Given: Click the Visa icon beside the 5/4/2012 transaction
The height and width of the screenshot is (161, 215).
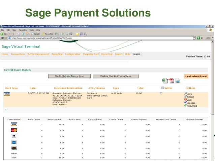Looking at the screenshot, I should point(7,94).
